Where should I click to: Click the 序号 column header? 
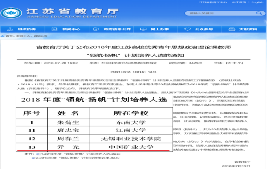32,113
